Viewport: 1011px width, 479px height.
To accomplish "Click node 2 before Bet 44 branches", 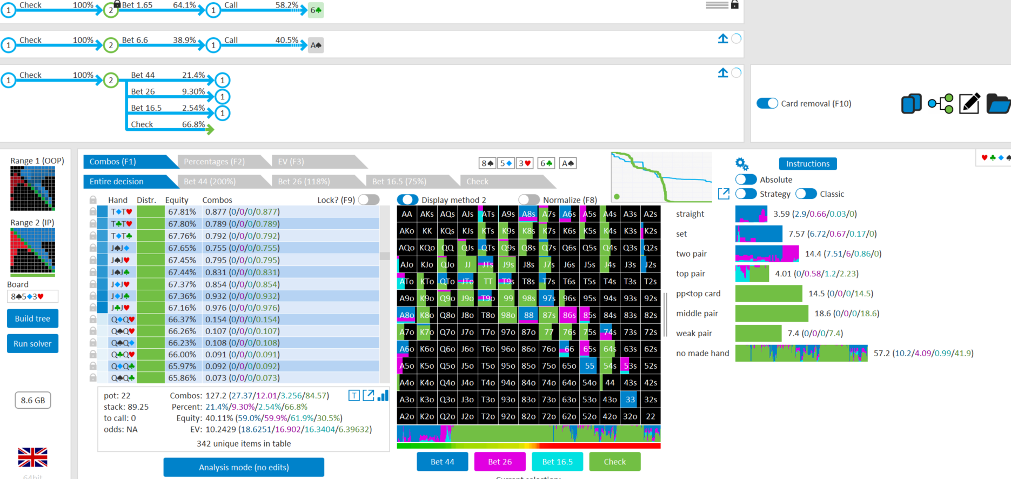I will point(111,81).
